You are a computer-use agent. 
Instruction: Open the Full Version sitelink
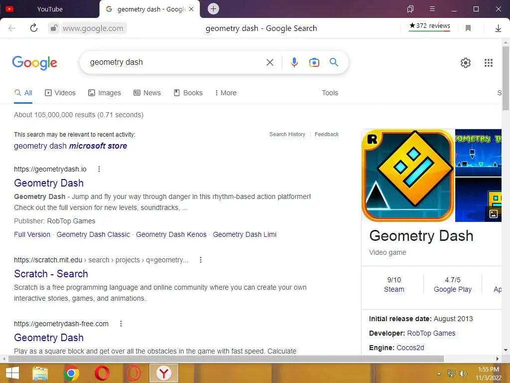coord(32,234)
